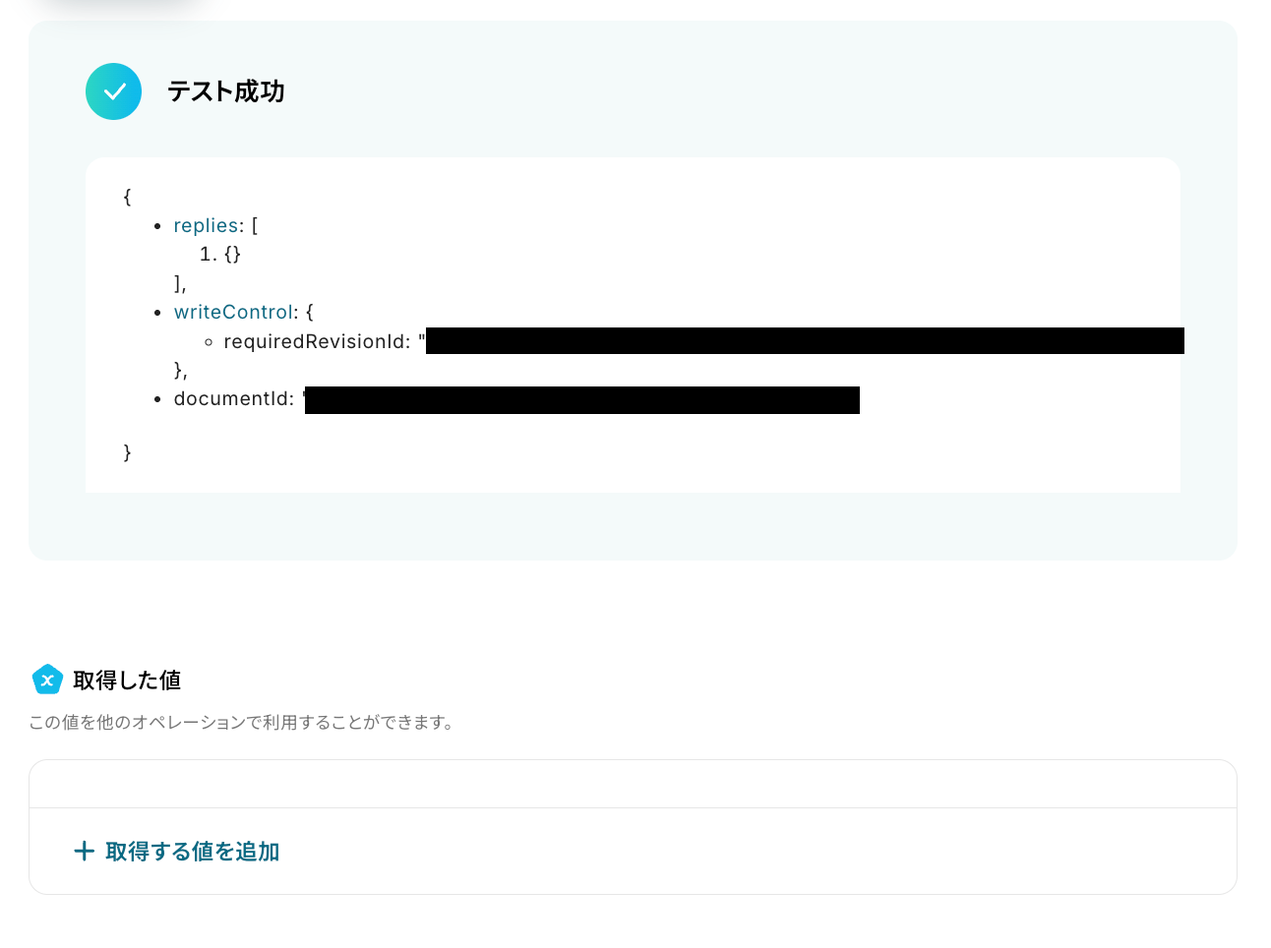Click the closing brace of the JSON
Viewport: 1271px width, 948px height.
pyautogui.click(x=127, y=452)
